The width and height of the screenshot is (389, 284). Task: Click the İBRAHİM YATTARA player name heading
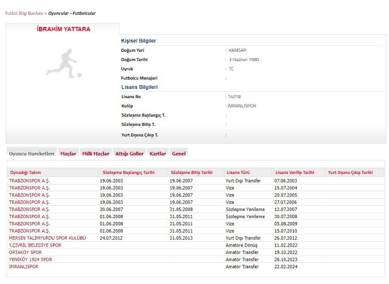coord(64,29)
